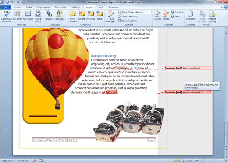Click the Block Authors icon

[x=203, y=14]
